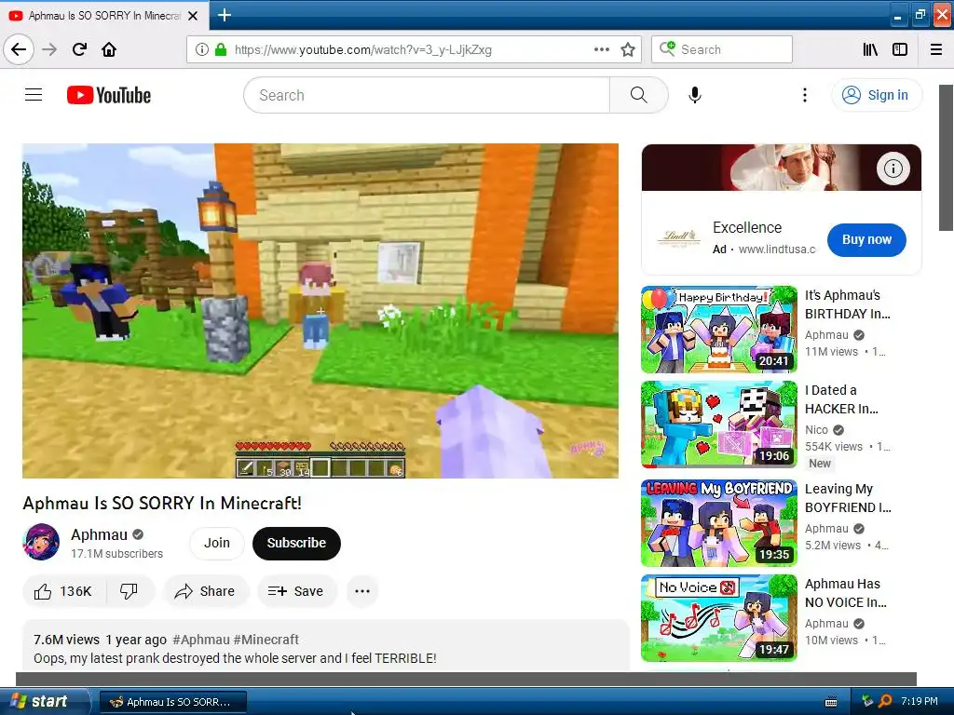Search with voice microphone icon

(x=695, y=95)
